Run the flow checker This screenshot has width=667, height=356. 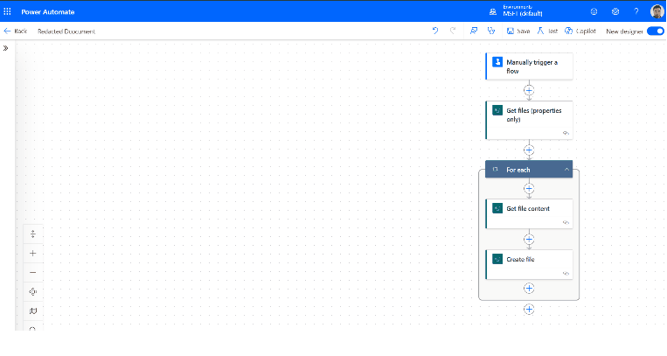click(x=491, y=31)
